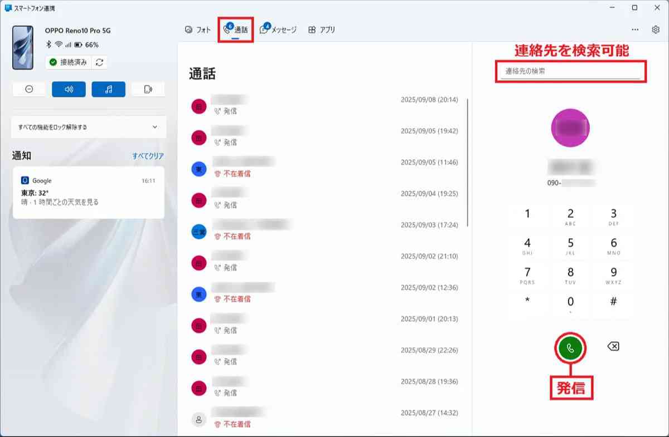Image resolution: width=669 pixels, height=437 pixels.
Task: Toggle Do Not Disturb mode
Action: pos(29,90)
